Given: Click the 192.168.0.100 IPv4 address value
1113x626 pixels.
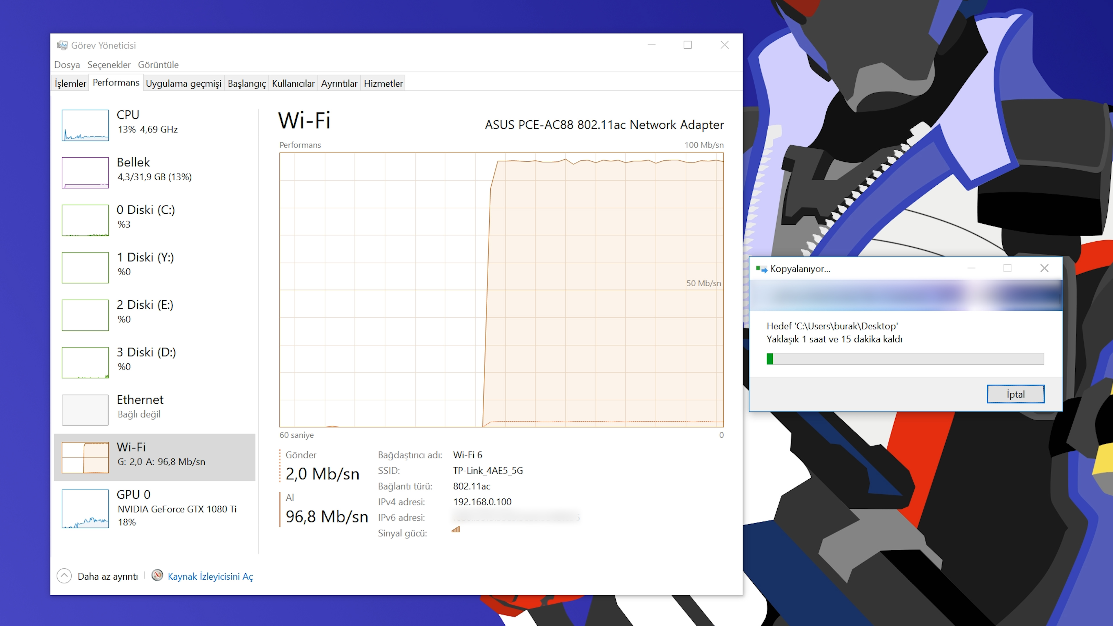Looking at the screenshot, I should (x=482, y=502).
